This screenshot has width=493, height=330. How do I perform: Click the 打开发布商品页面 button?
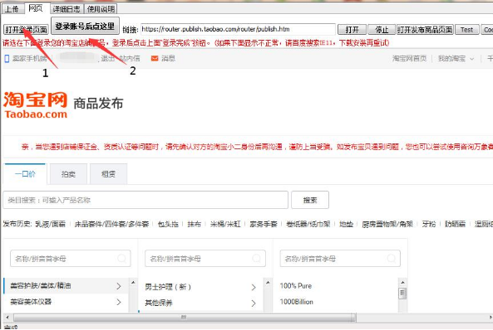[x=425, y=30]
